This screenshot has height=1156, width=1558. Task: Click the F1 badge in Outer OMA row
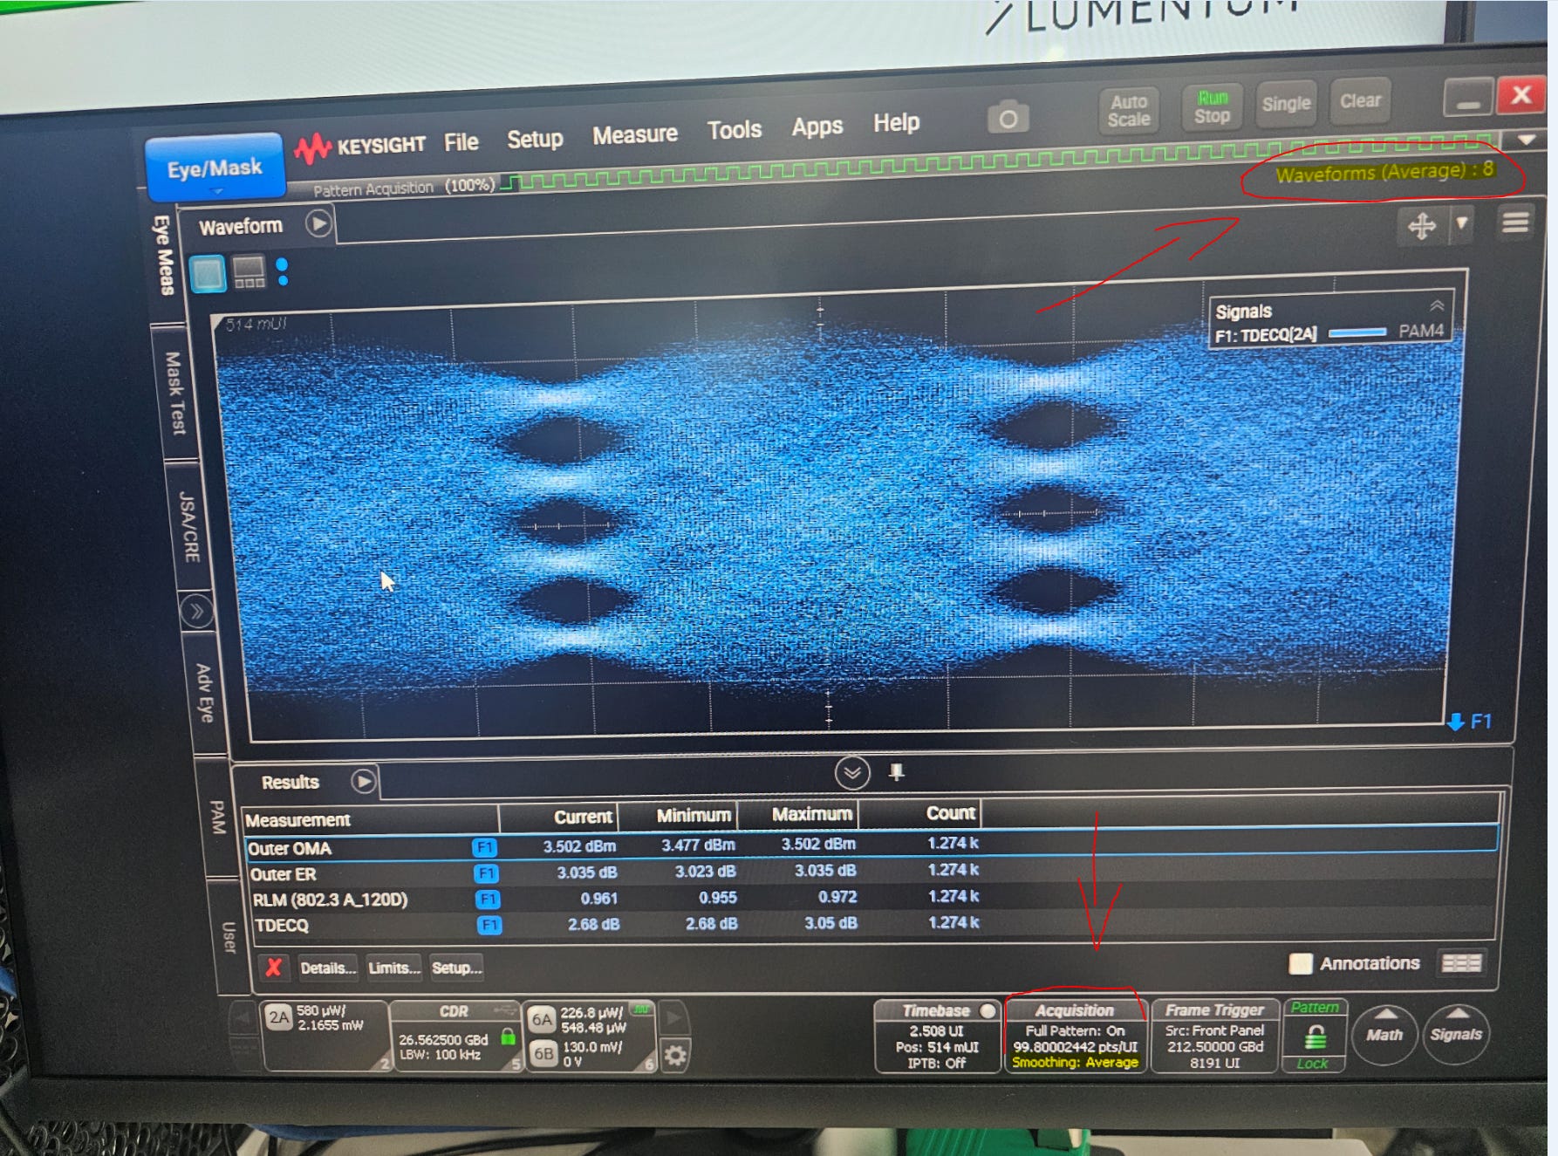485,846
